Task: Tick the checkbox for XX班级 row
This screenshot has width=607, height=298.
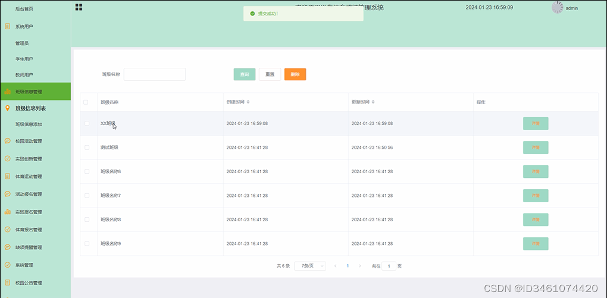Action: [87, 124]
